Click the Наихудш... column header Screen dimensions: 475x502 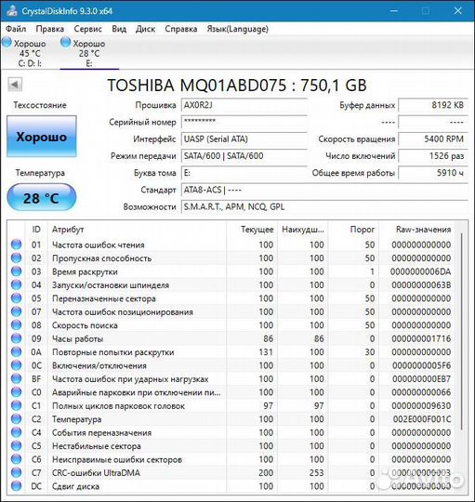click(x=303, y=230)
